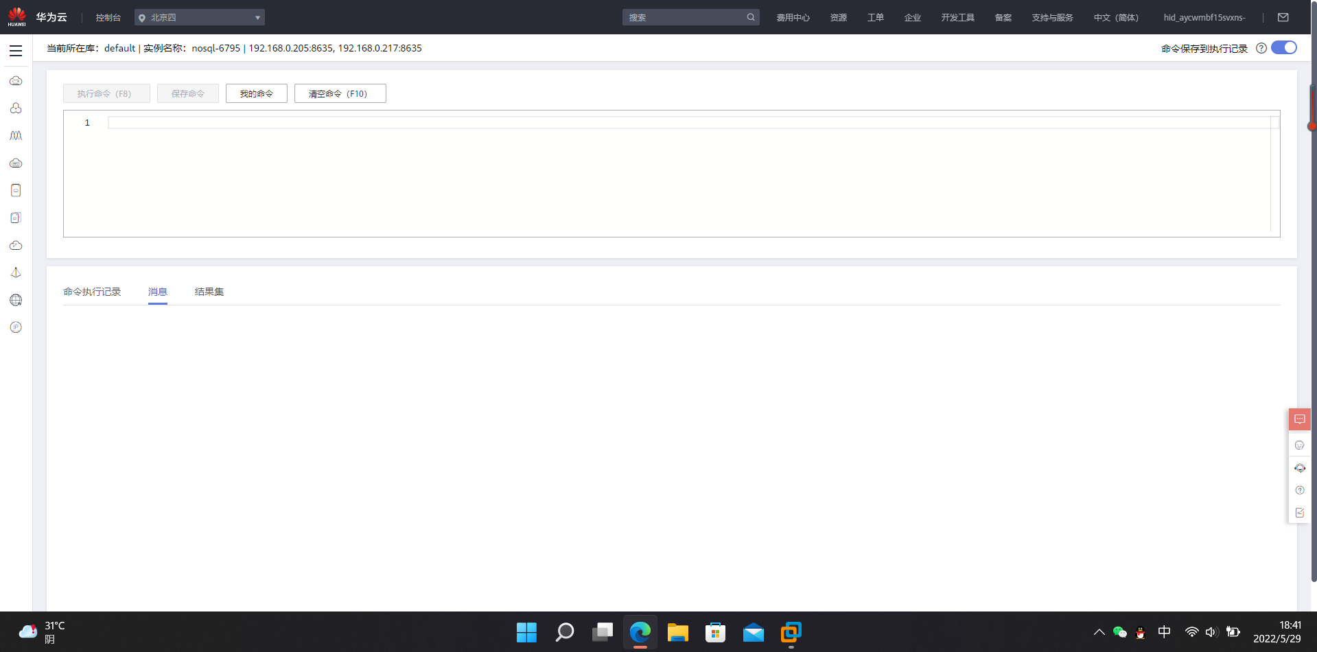
Task: Click the instance info text nosql-6795
Action: tap(216, 48)
